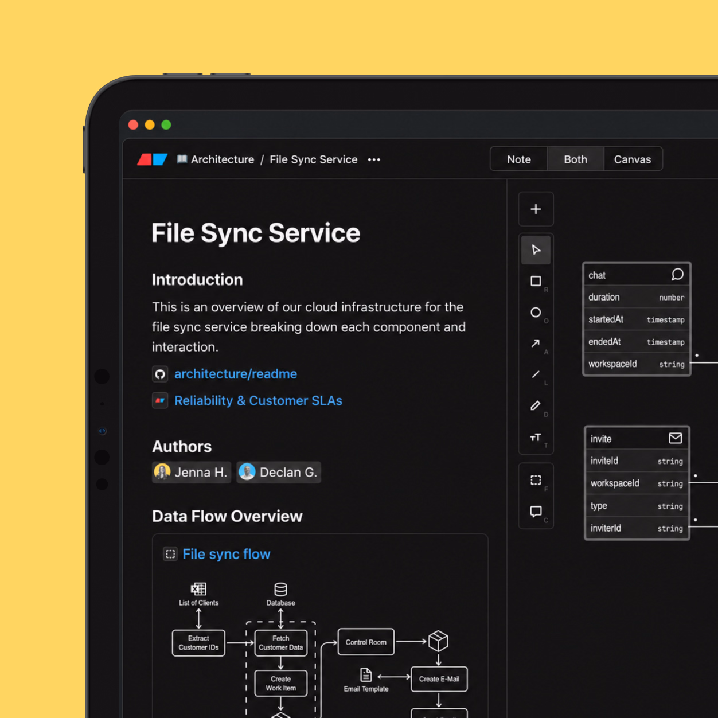Click the Create E-Mail diagram node

(x=439, y=679)
